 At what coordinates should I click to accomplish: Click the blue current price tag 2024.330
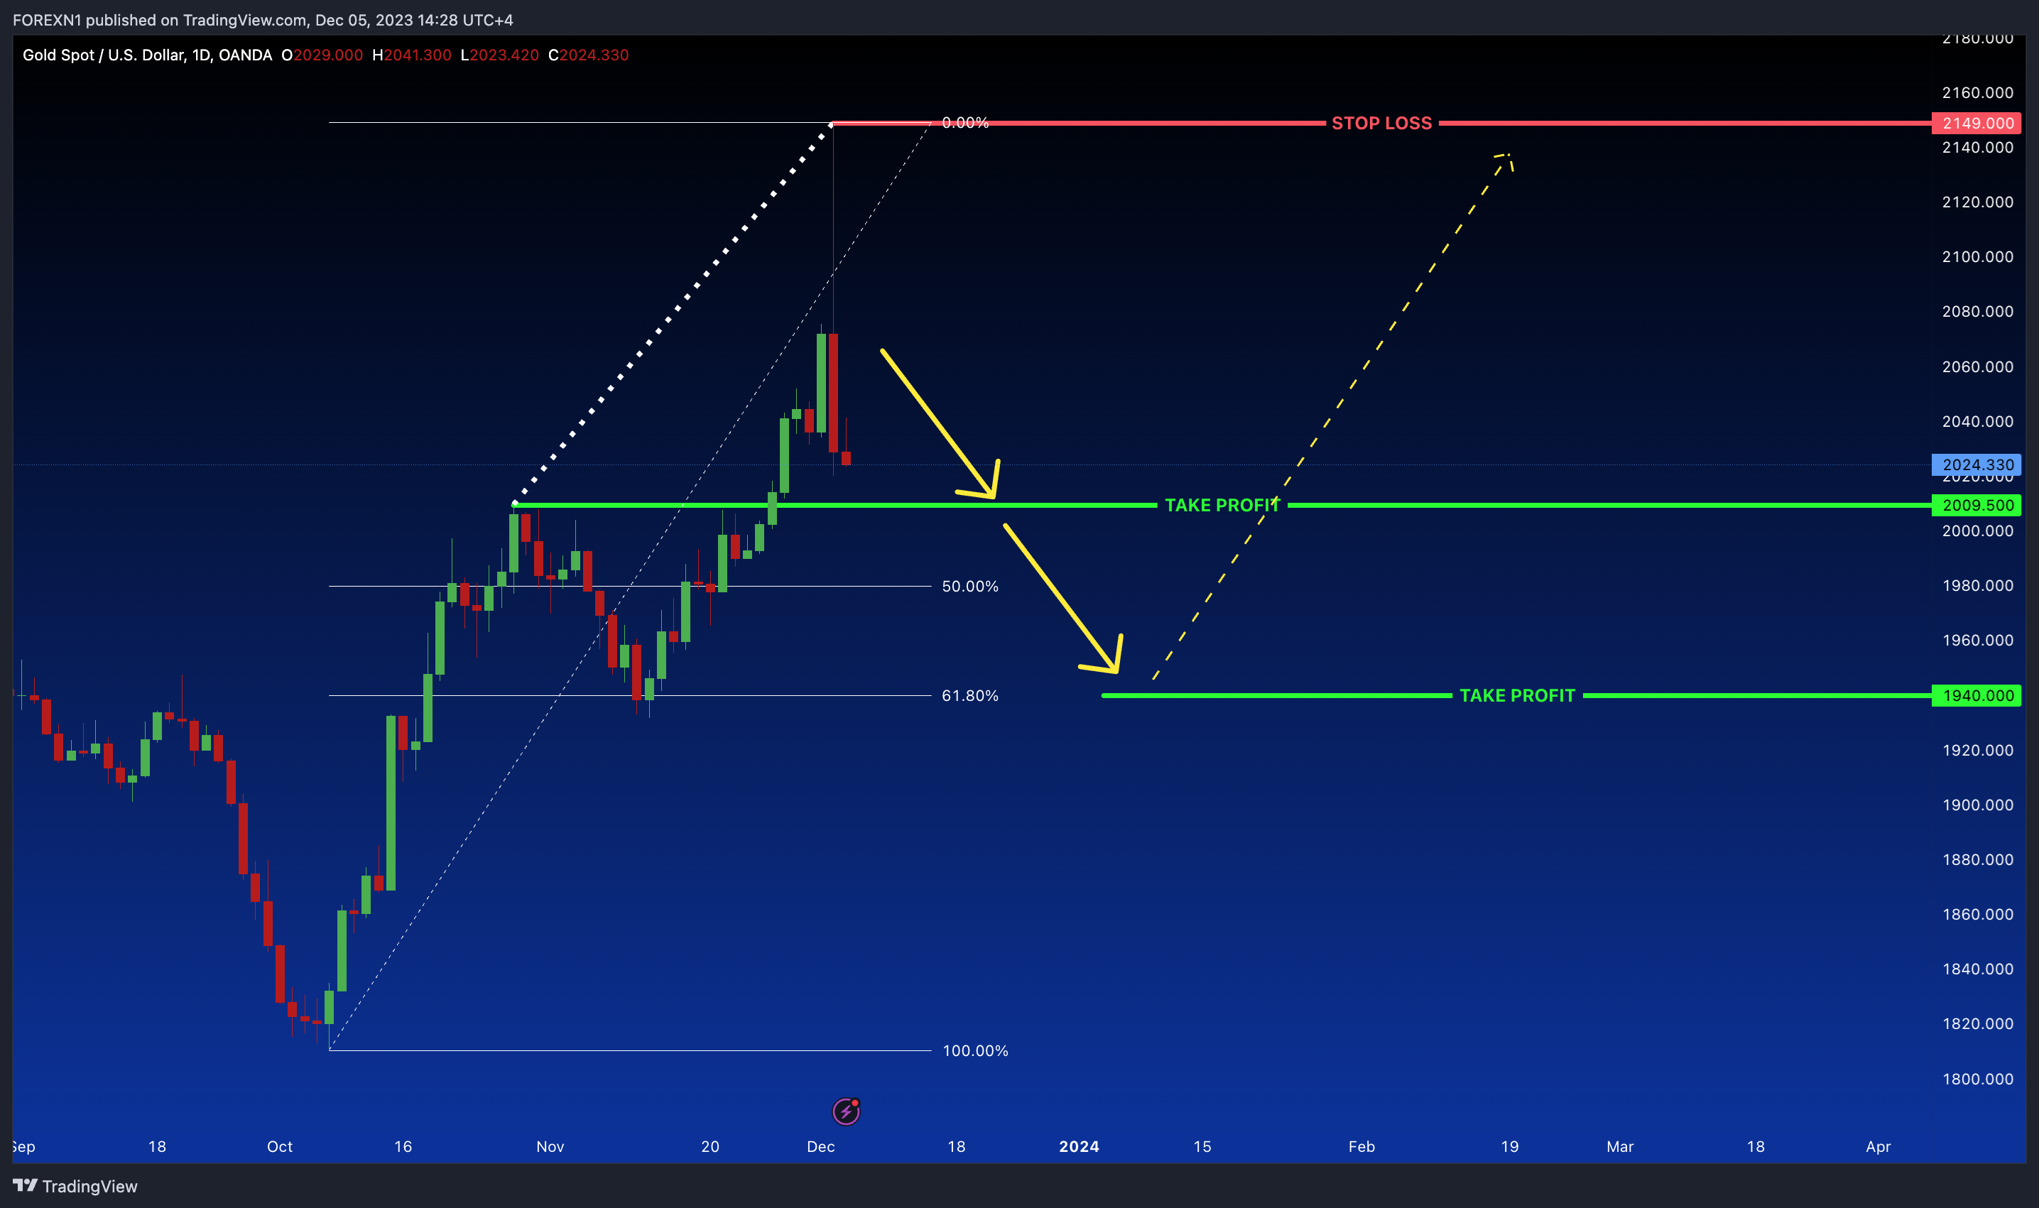[x=1977, y=464]
